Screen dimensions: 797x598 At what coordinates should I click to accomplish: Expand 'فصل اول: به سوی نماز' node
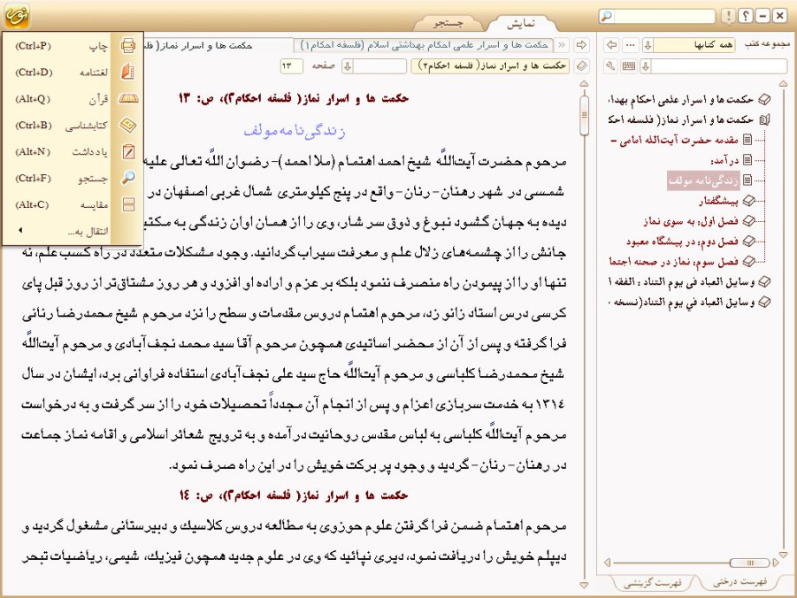(748, 221)
